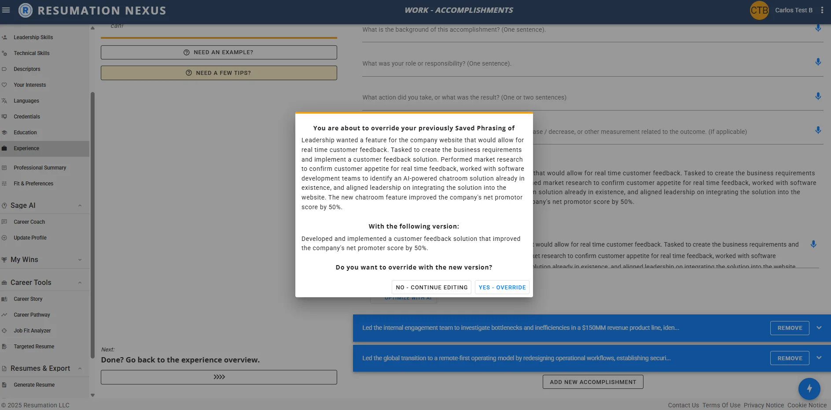Click the sidebar scroll down arrow
The height and width of the screenshot is (410, 831).
(x=92, y=395)
